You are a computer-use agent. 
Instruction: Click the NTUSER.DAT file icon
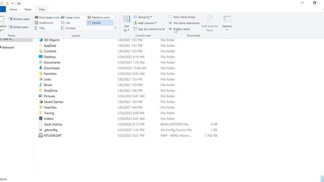click(40, 135)
